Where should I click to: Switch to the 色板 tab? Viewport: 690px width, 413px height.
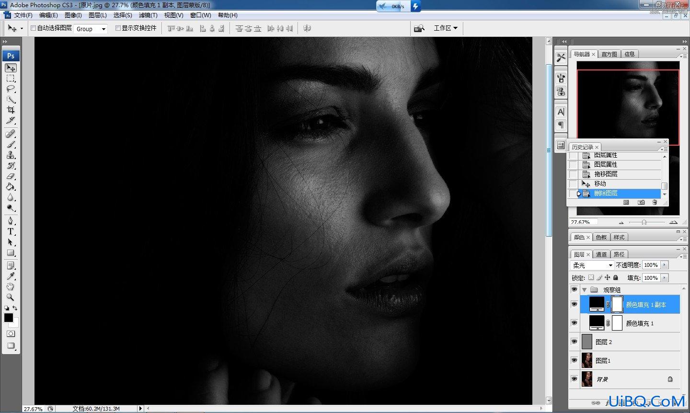click(x=601, y=237)
